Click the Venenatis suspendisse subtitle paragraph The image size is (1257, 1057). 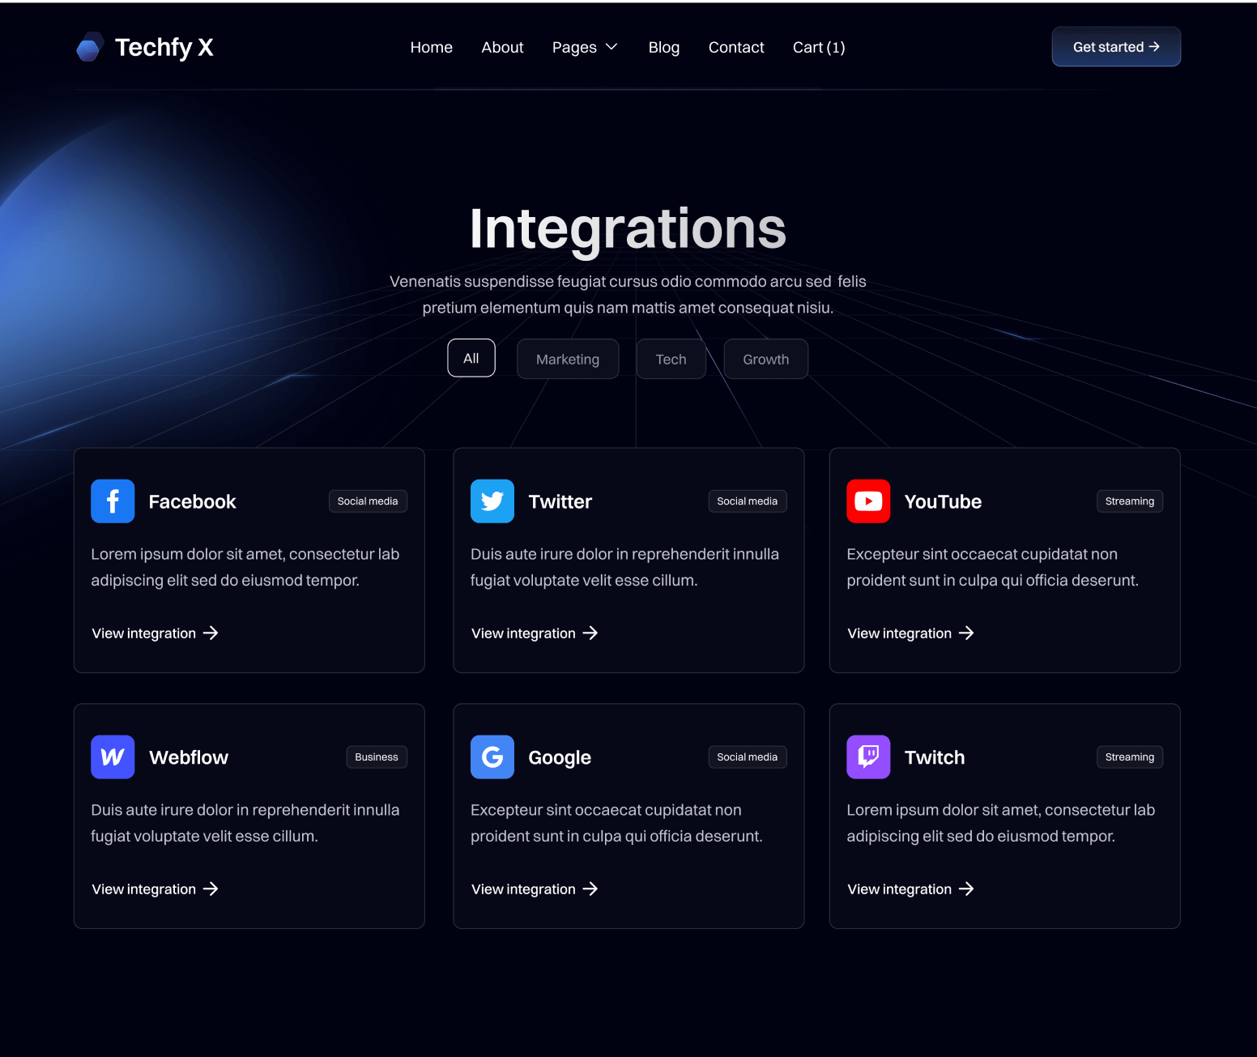(628, 295)
